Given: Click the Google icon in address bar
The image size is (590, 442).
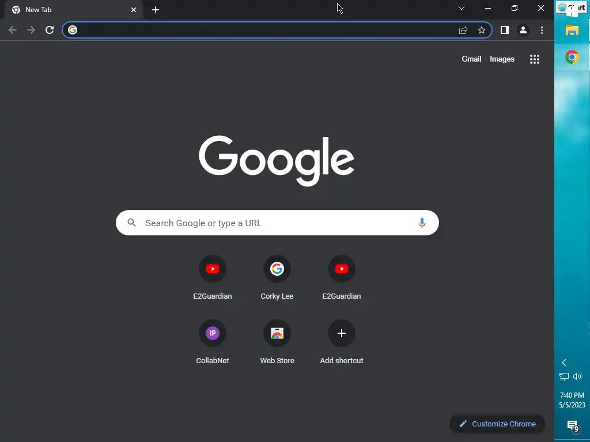Looking at the screenshot, I should [x=73, y=30].
